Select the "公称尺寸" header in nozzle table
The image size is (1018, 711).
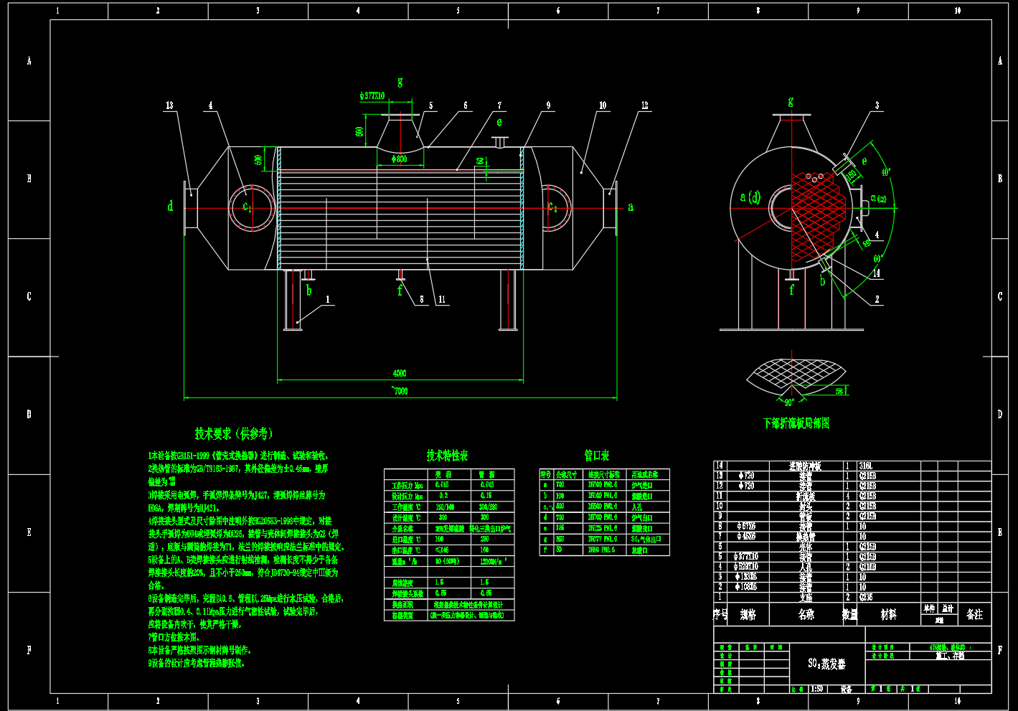(567, 474)
